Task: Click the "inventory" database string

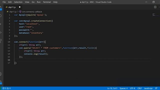Action: (x=37, y=33)
